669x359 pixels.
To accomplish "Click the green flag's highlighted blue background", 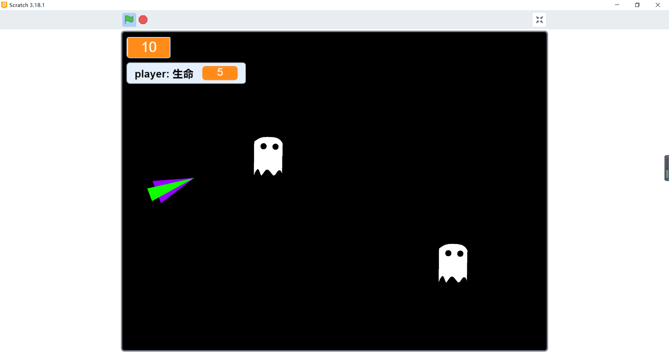I will click(129, 20).
